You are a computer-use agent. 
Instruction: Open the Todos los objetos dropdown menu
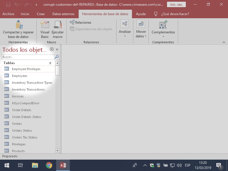point(52,49)
